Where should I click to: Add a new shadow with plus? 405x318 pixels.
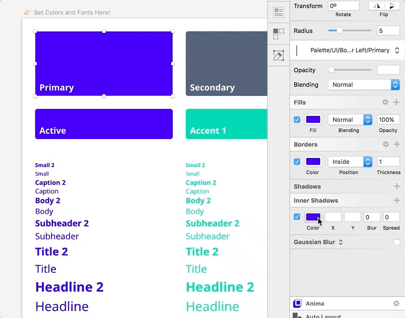[x=397, y=186]
